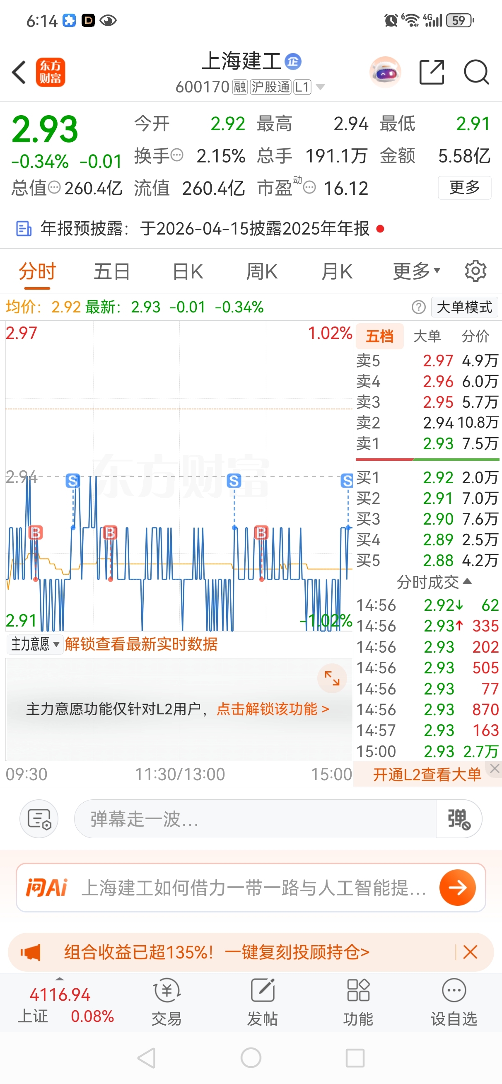Open 年报预披露 announcement text
The image size is (502, 1084).
pyautogui.click(x=205, y=228)
